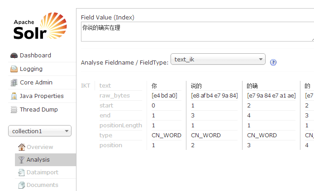Open the Thread Dump page
This screenshot has width=314, height=191.
click(x=39, y=109)
